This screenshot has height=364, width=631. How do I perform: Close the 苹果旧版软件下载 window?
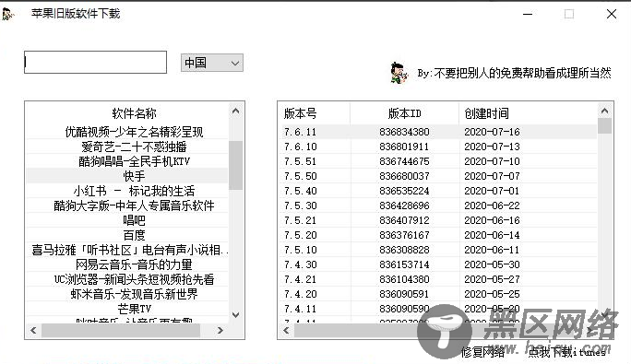coord(612,14)
